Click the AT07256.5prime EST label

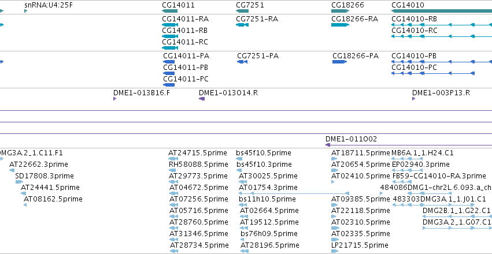(199, 199)
